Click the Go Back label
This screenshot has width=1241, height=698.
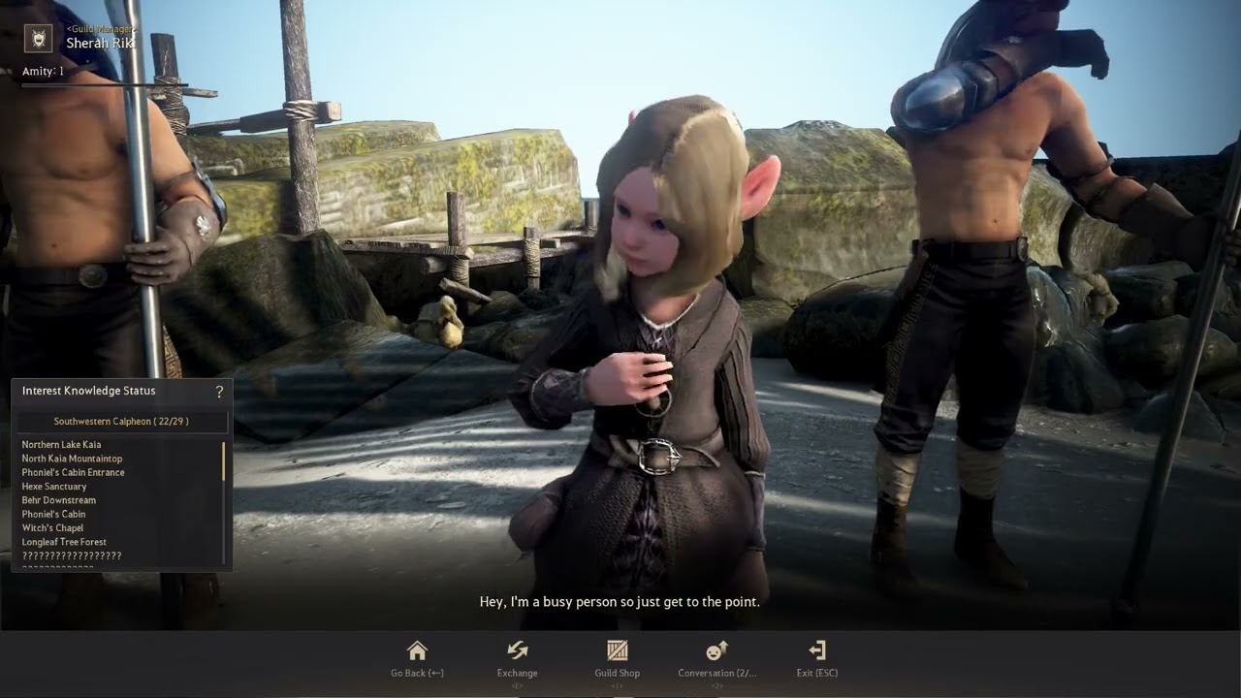[417, 673]
